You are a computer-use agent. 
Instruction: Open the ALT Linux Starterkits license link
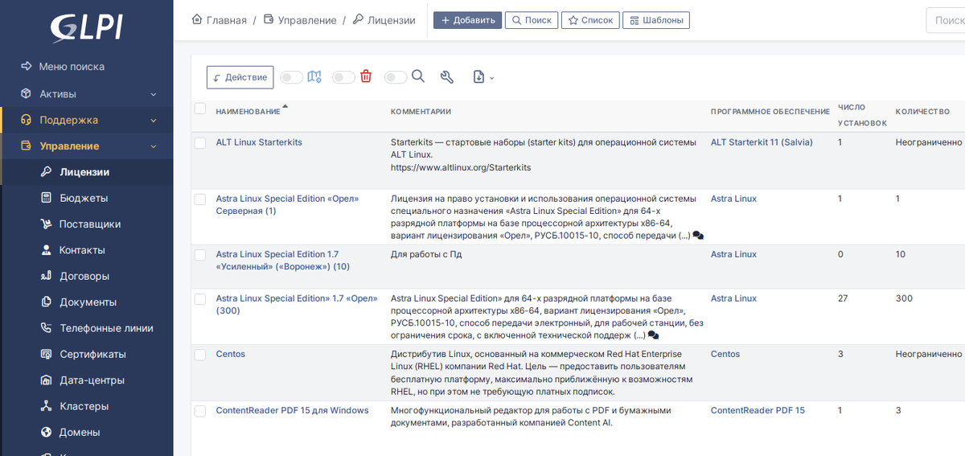[x=259, y=142]
